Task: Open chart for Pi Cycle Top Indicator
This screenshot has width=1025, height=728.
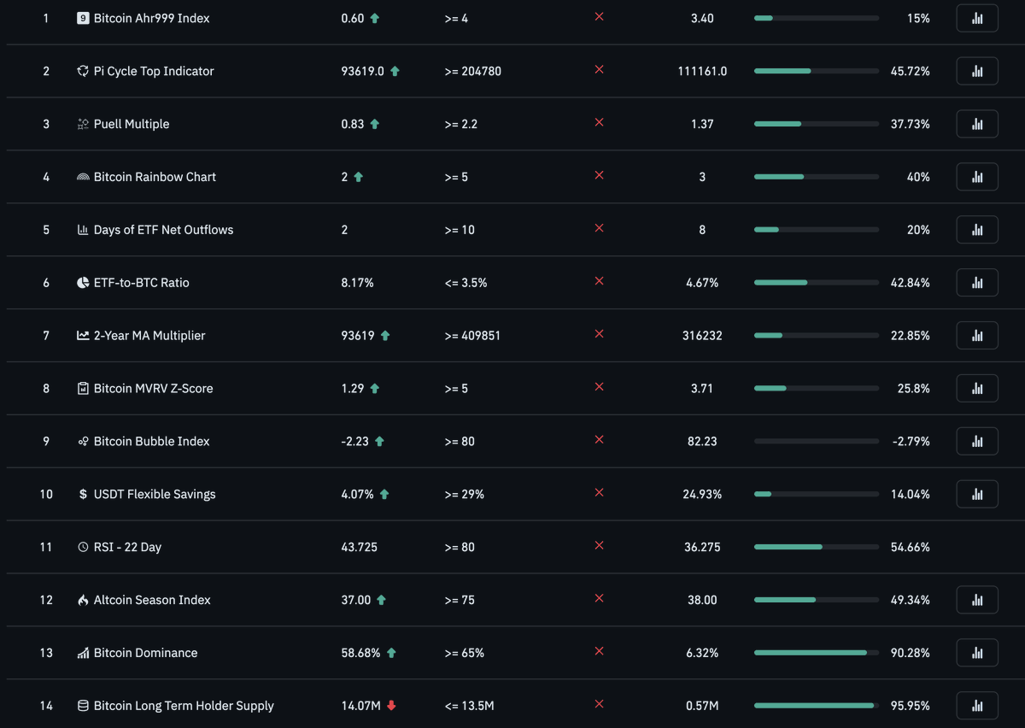Action: 977,71
